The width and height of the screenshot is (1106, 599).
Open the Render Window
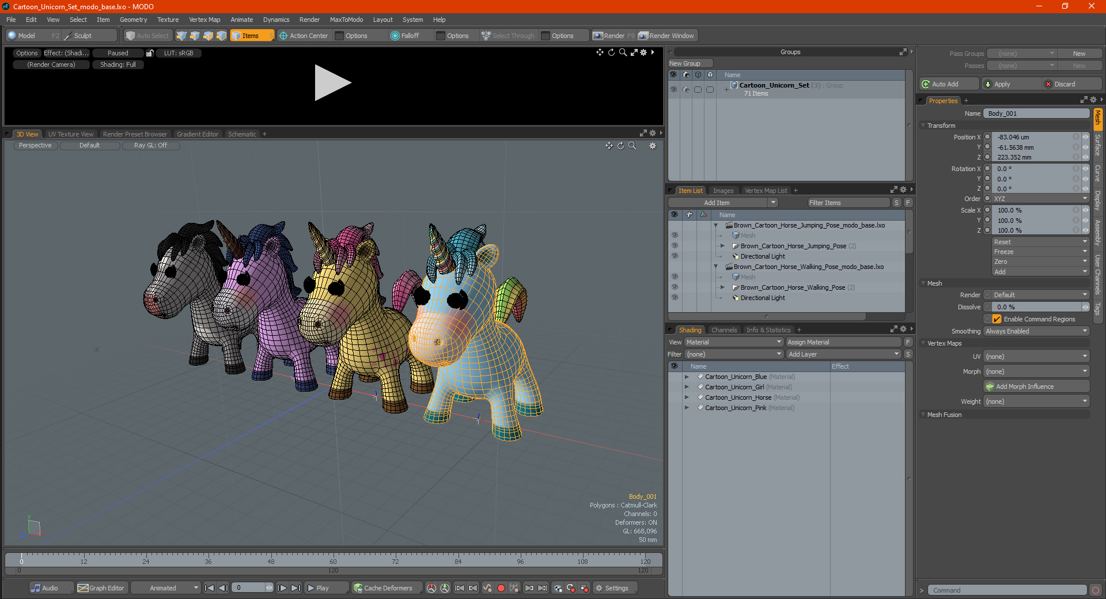[x=666, y=36]
